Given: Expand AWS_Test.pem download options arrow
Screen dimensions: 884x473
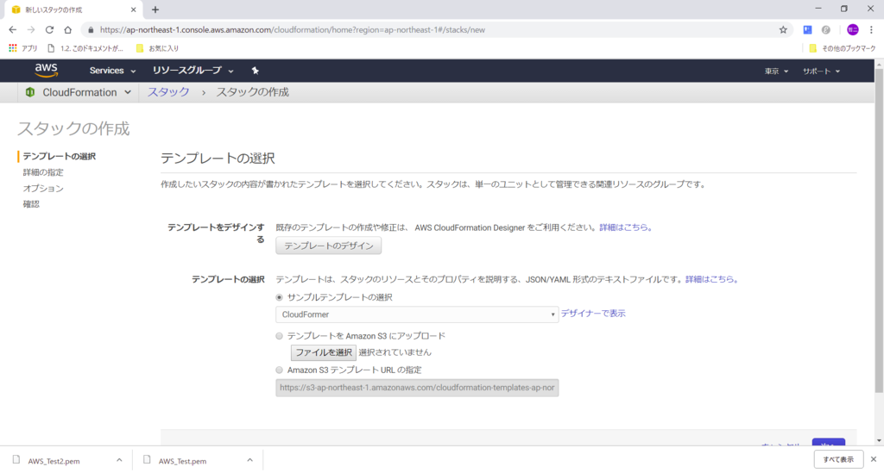Looking at the screenshot, I should 249,460.
